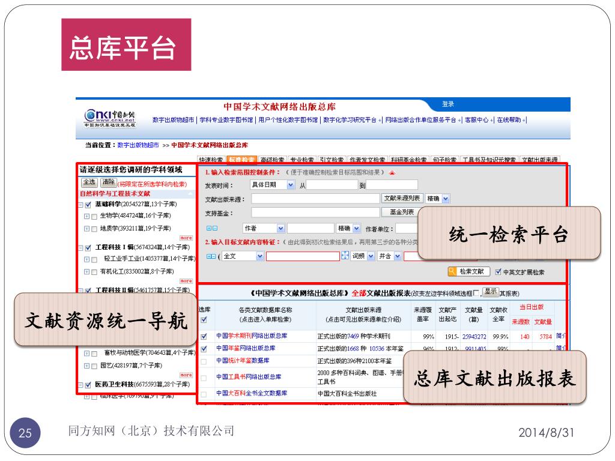Switch to the 句子检索 tab
Image resolution: width=615 pixels, height=461 pixels.
445,160
